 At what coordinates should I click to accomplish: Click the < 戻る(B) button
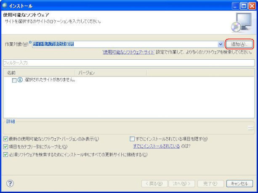(x=154, y=184)
